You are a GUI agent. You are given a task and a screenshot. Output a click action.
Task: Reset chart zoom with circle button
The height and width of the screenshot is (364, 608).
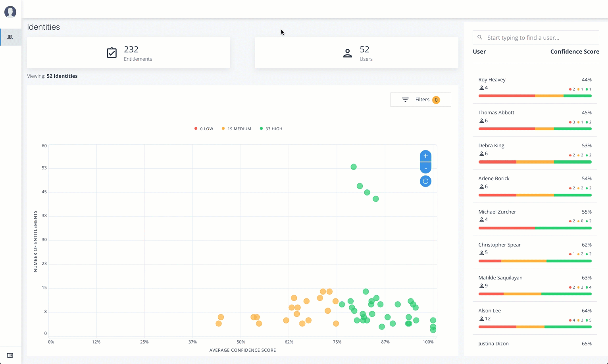[x=425, y=181]
